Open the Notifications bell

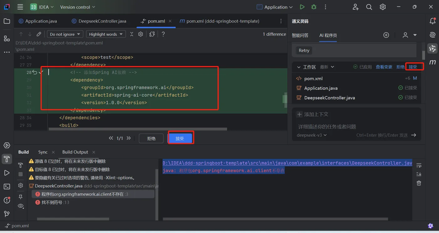tap(432, 21)
